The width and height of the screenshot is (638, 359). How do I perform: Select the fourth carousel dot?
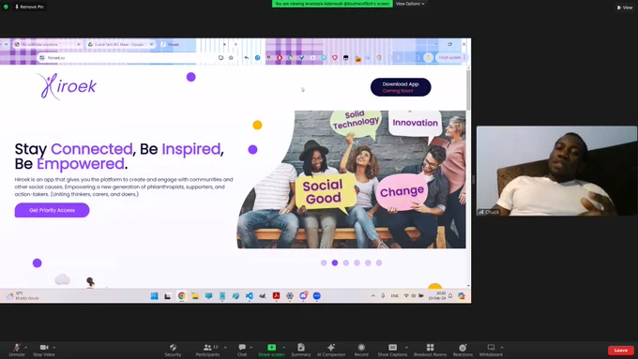coord(357,262)
